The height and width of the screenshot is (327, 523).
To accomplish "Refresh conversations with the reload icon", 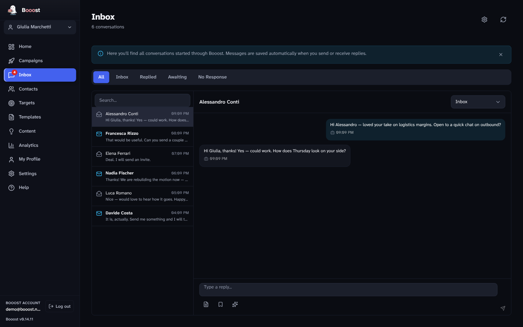I will click(503, 20).
